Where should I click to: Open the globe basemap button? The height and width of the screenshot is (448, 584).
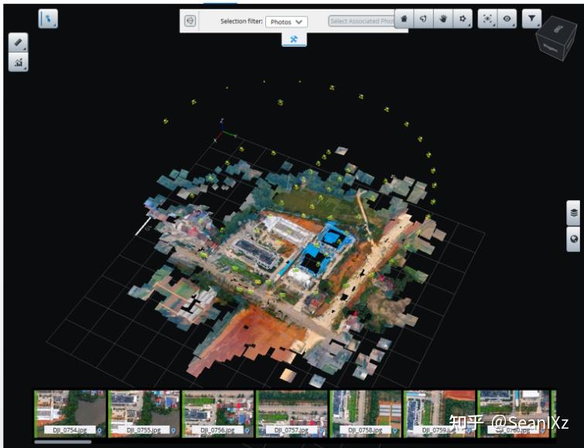click(574, 239)
